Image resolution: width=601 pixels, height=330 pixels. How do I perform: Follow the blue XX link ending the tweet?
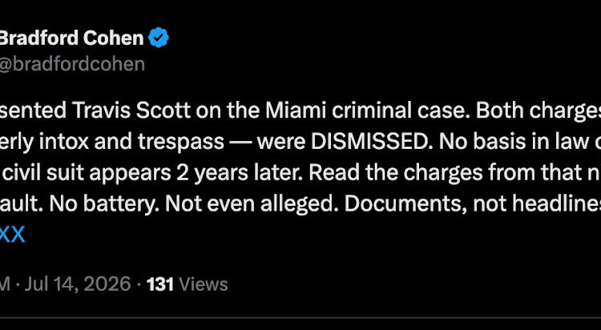click(12, 235)
